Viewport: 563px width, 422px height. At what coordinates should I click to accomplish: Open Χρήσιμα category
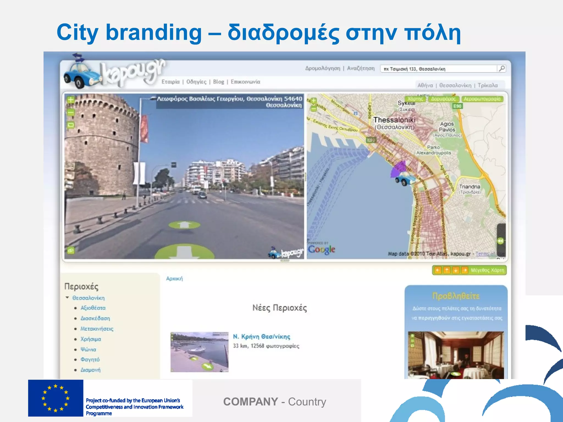[90, 339]
